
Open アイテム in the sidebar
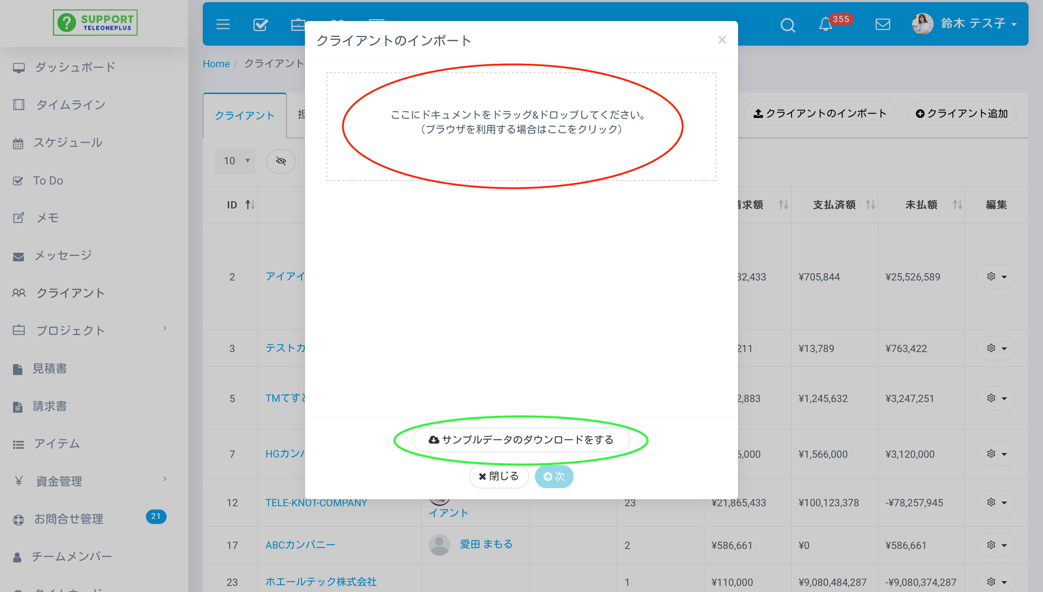[x=56, y=443]
